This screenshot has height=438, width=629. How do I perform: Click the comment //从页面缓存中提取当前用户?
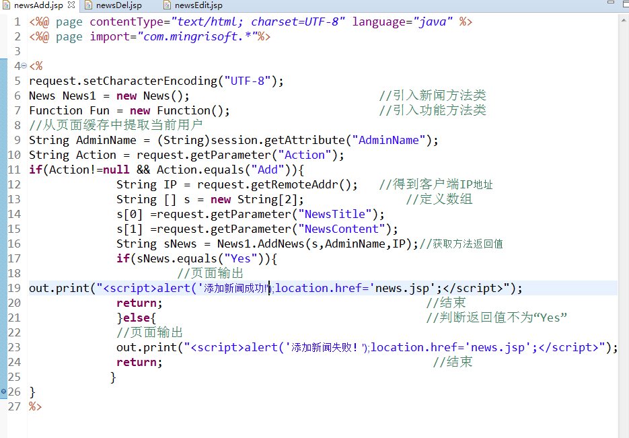click(x=116, y=125)
